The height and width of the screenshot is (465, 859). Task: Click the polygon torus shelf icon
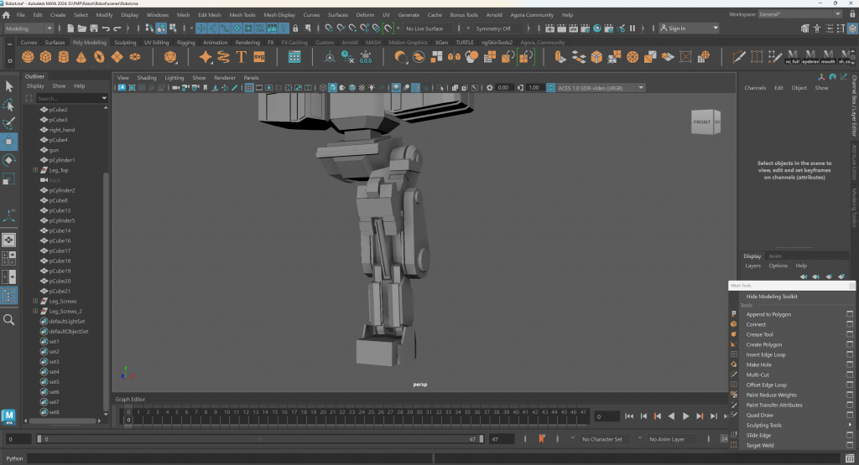99,57
